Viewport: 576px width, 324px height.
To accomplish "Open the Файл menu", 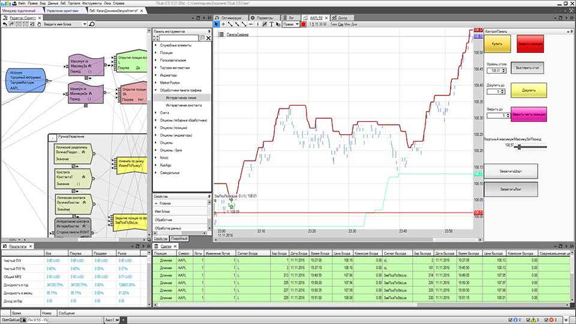I will (22, 4).
